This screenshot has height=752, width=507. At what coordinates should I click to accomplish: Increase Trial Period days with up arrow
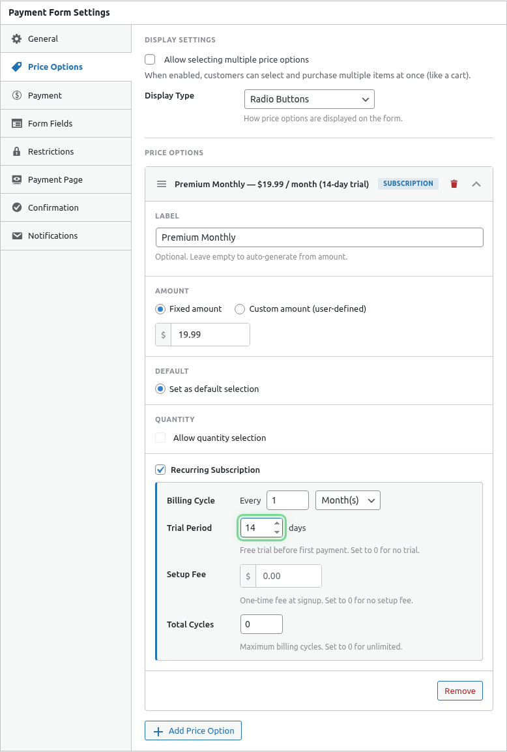tap(277, 524)
